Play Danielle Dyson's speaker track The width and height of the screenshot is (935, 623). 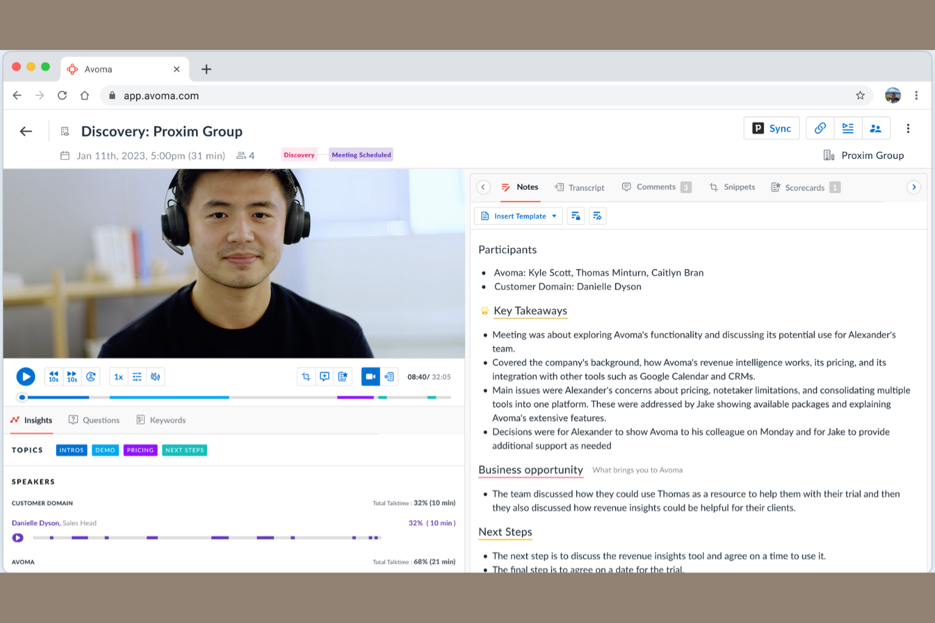click(x=18, y=537)
